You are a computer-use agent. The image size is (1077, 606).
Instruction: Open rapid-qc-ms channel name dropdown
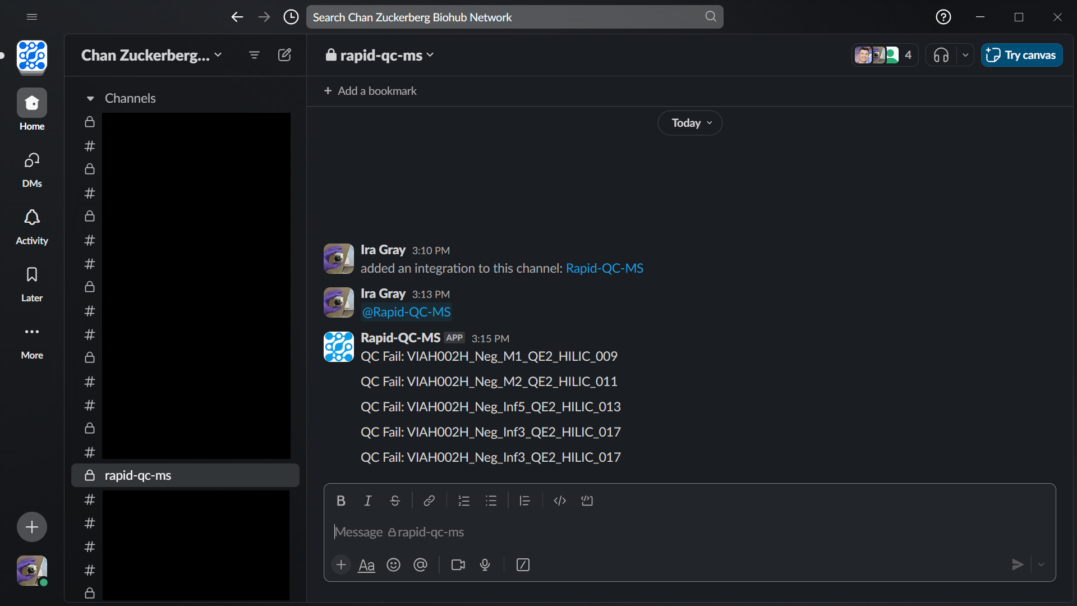pos(381,55)
